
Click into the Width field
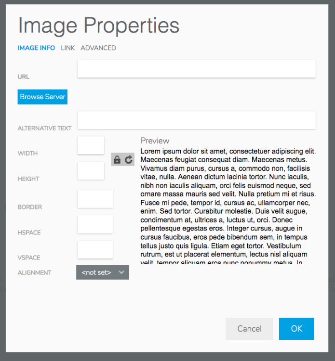pos(91,145)
